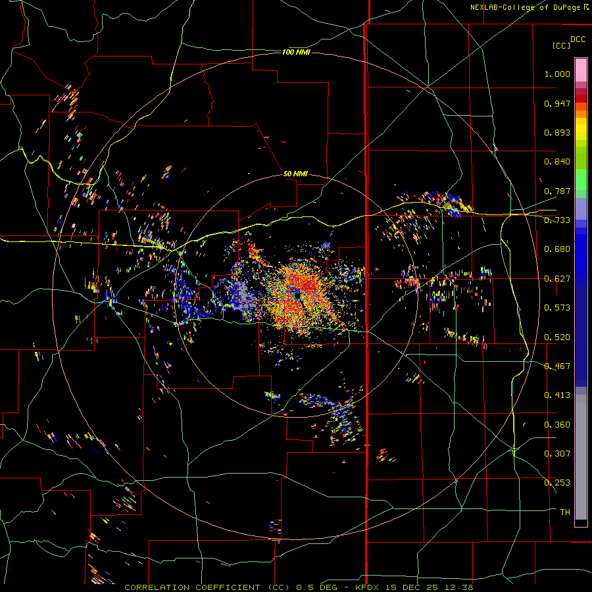Pick the bright green band on the color bar
This screenshot has height=592, width=592.
(581, 180)
